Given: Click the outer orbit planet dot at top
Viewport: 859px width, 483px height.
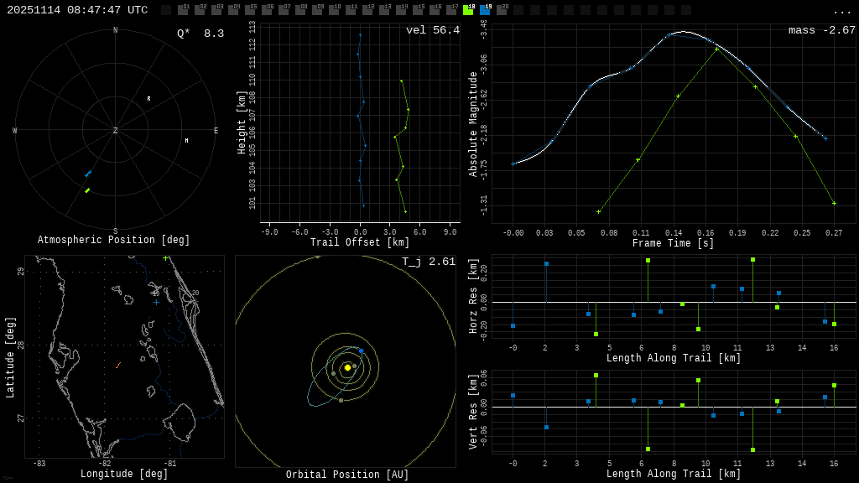Looking at the screenshot, I should click(x=317, y=257).
